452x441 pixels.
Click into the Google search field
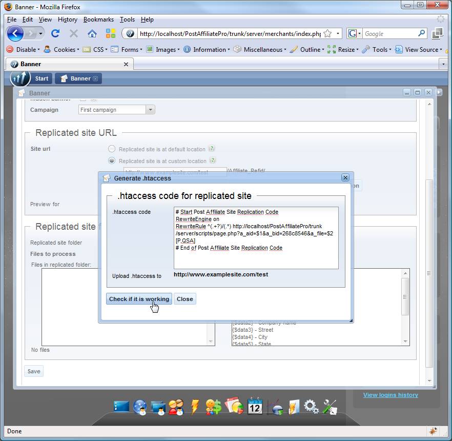tap(389, 33)
